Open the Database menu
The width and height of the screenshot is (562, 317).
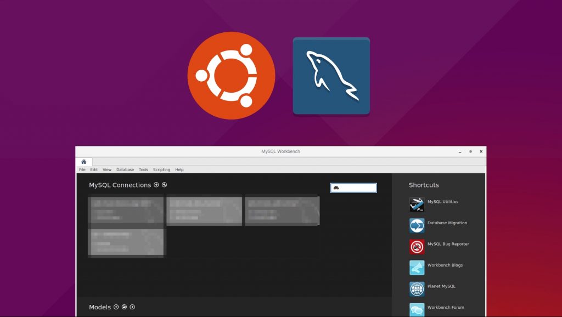[125, 170]
